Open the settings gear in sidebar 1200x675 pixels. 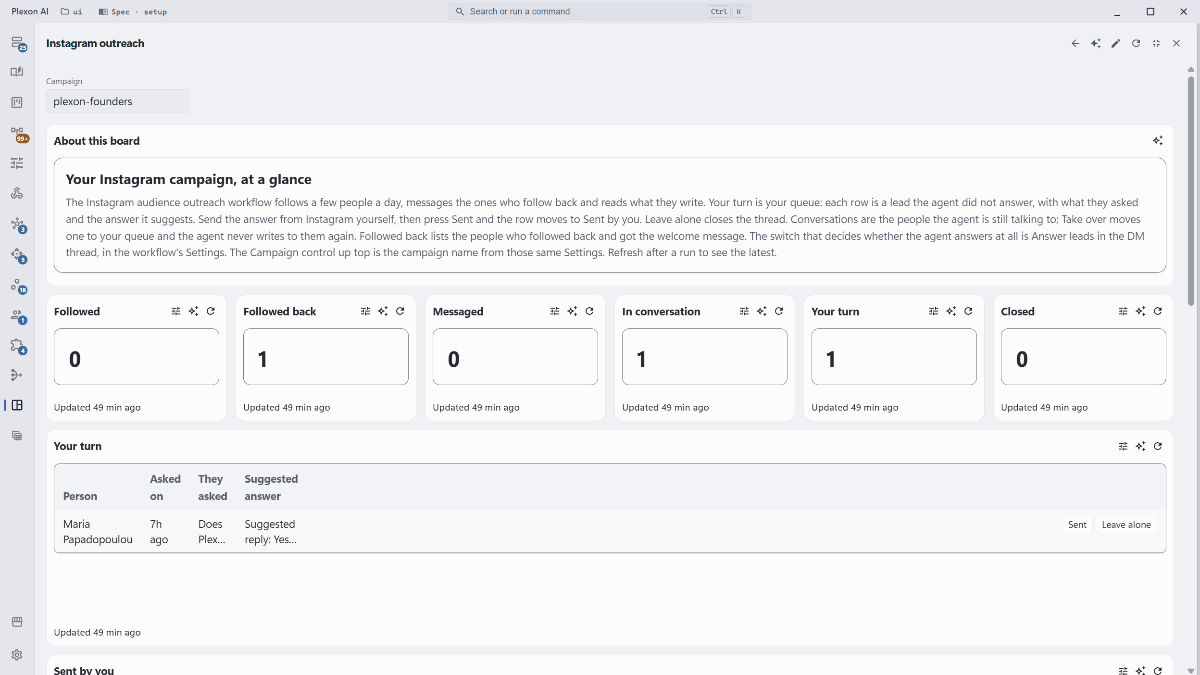(17, 655)
